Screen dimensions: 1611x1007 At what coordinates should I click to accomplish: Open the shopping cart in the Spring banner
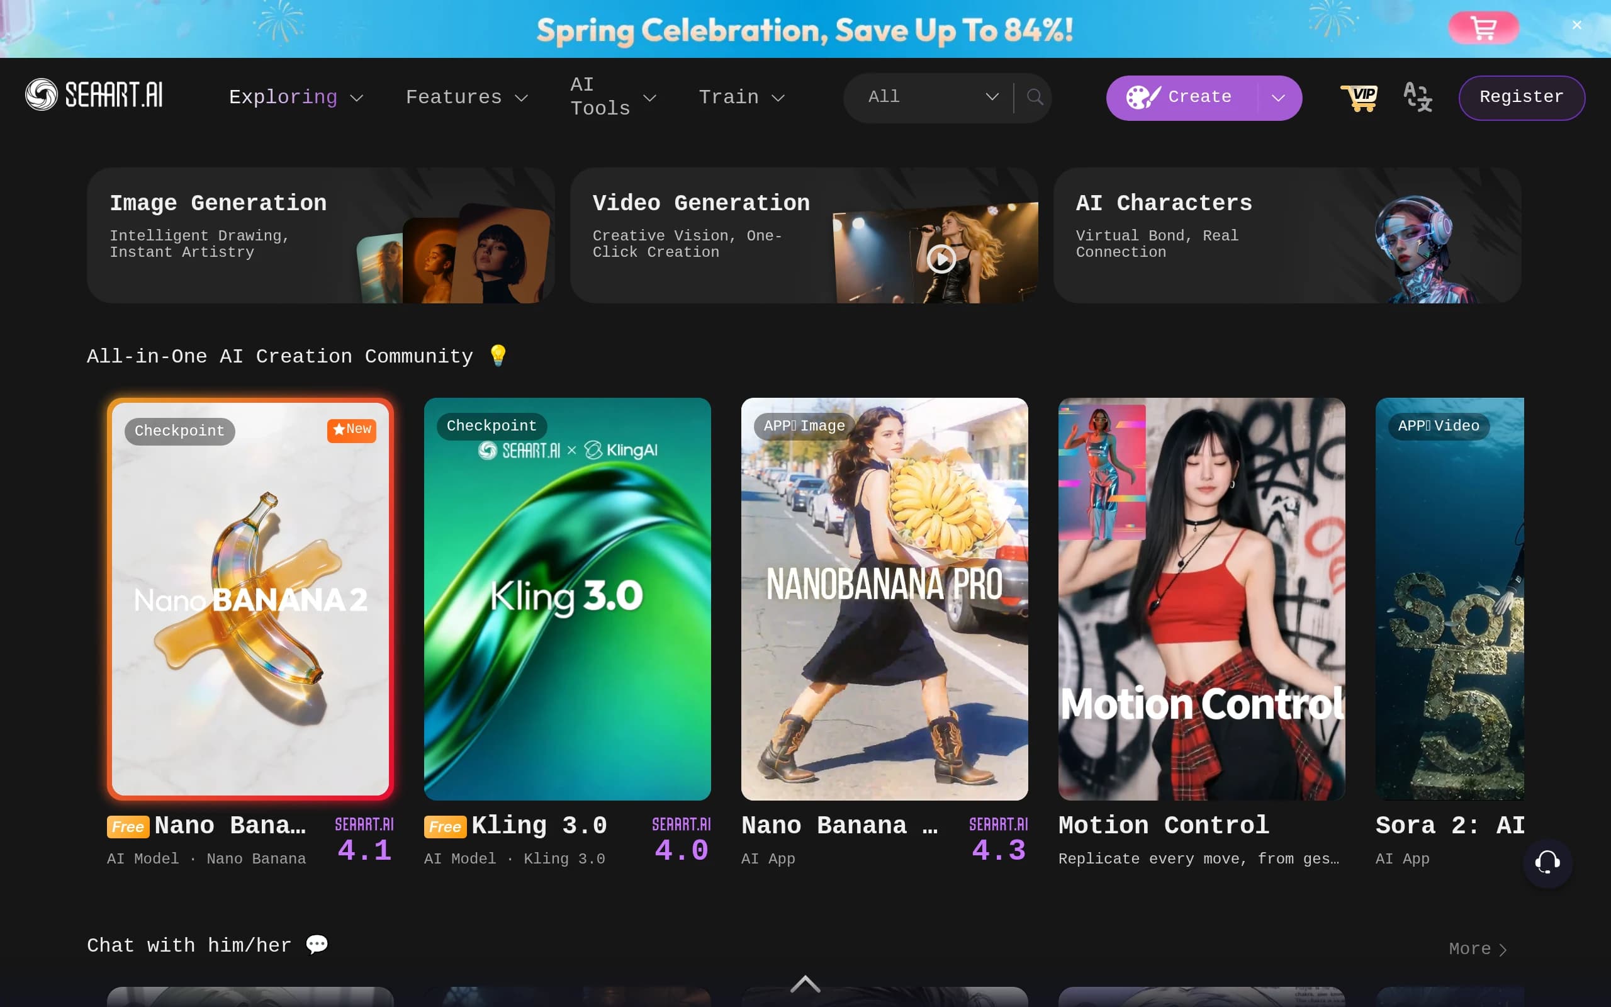pos(1483,28)
